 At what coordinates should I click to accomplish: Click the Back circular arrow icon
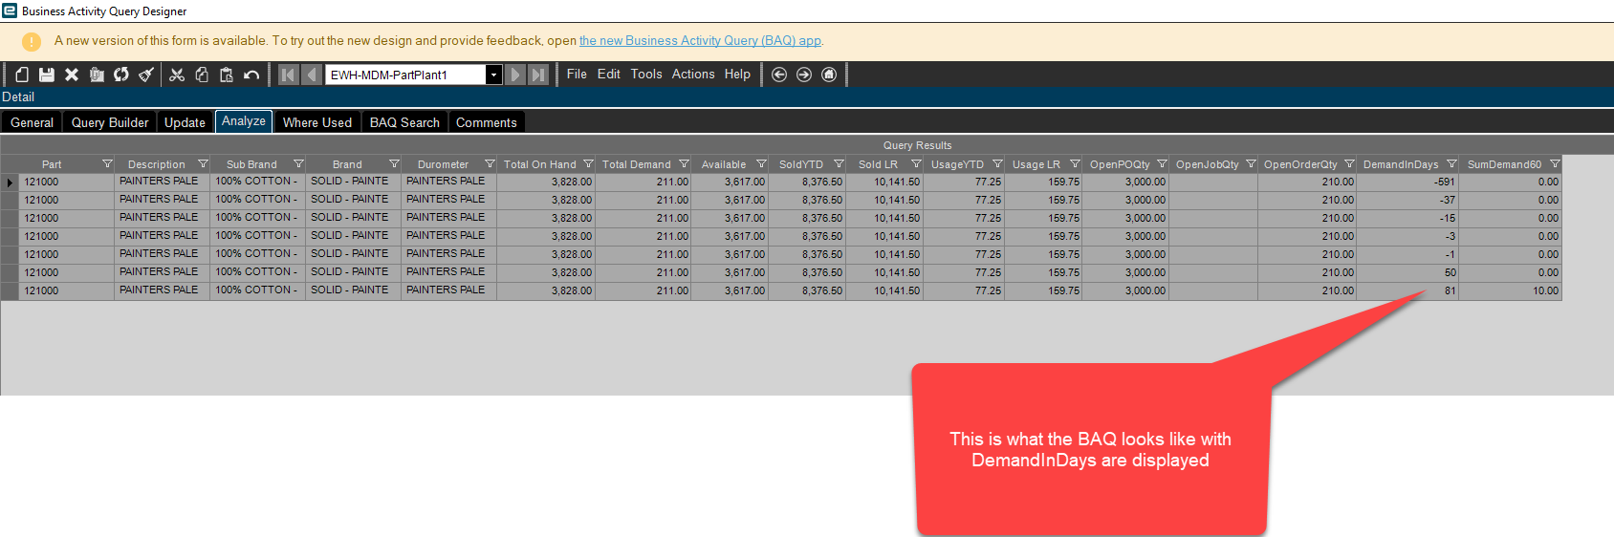tap(779, 75)
